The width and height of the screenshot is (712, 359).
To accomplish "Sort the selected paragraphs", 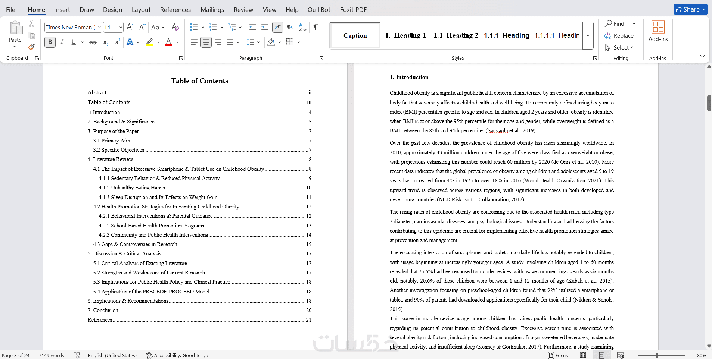I will 303,27.
